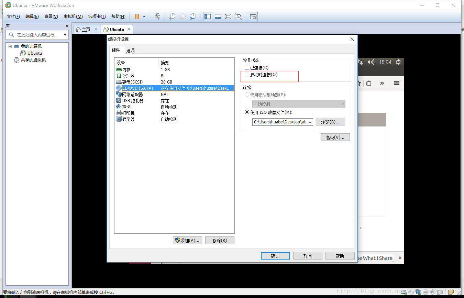Open the 编辑(E) menu
Image resolution: width=464 pixels, height=298 pixels.
click(x=32, y=16)
